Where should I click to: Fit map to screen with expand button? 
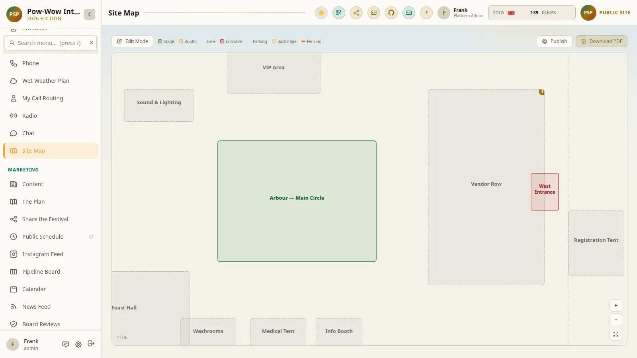[x=616, y=334]
